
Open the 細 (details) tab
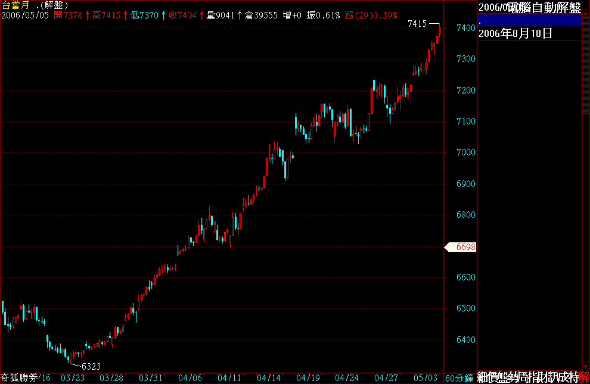[482, 377]
